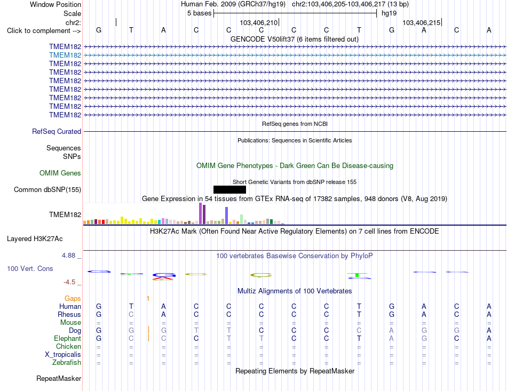Screen dimensions: 507x391
Task: Click 'RefSeq genes from NCBI' title
Action: click(x=295, y=124)
